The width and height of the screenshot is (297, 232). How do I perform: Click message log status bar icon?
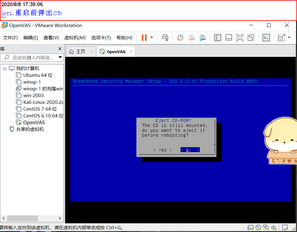point(285,227)
